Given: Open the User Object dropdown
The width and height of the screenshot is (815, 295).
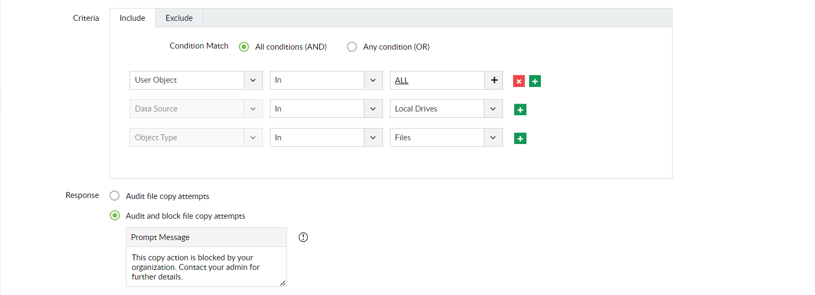Looking at the screenshot, I should [253, 80].
